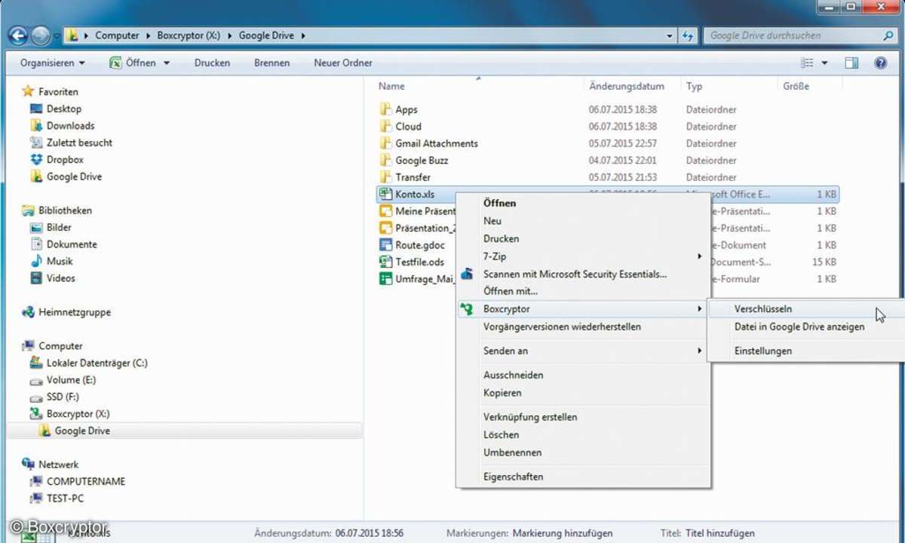905x543 pixels.
Task: Select the Google Buzz folder
Action: click(x=422, y=160)
